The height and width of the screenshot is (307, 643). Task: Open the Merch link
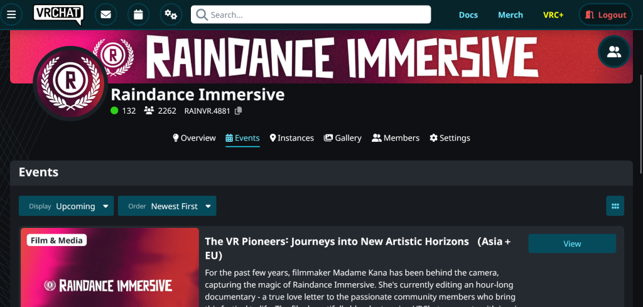pyautogui.click(x=511, y=15)
